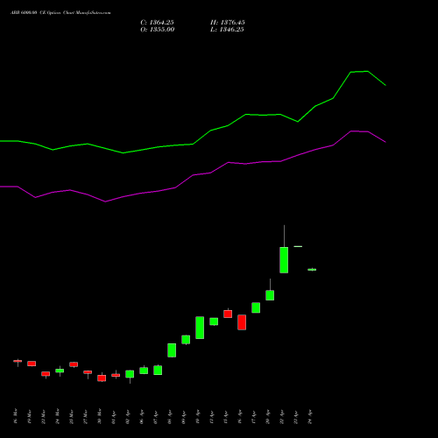Screen dimensions: 438x438
Task: Click the open value O: 1355.00
Action: [x=158, y=30]
